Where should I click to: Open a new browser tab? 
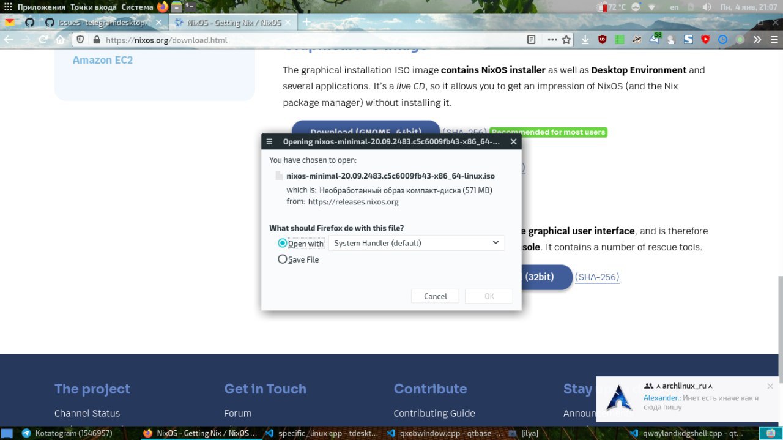tap(306, 22)
